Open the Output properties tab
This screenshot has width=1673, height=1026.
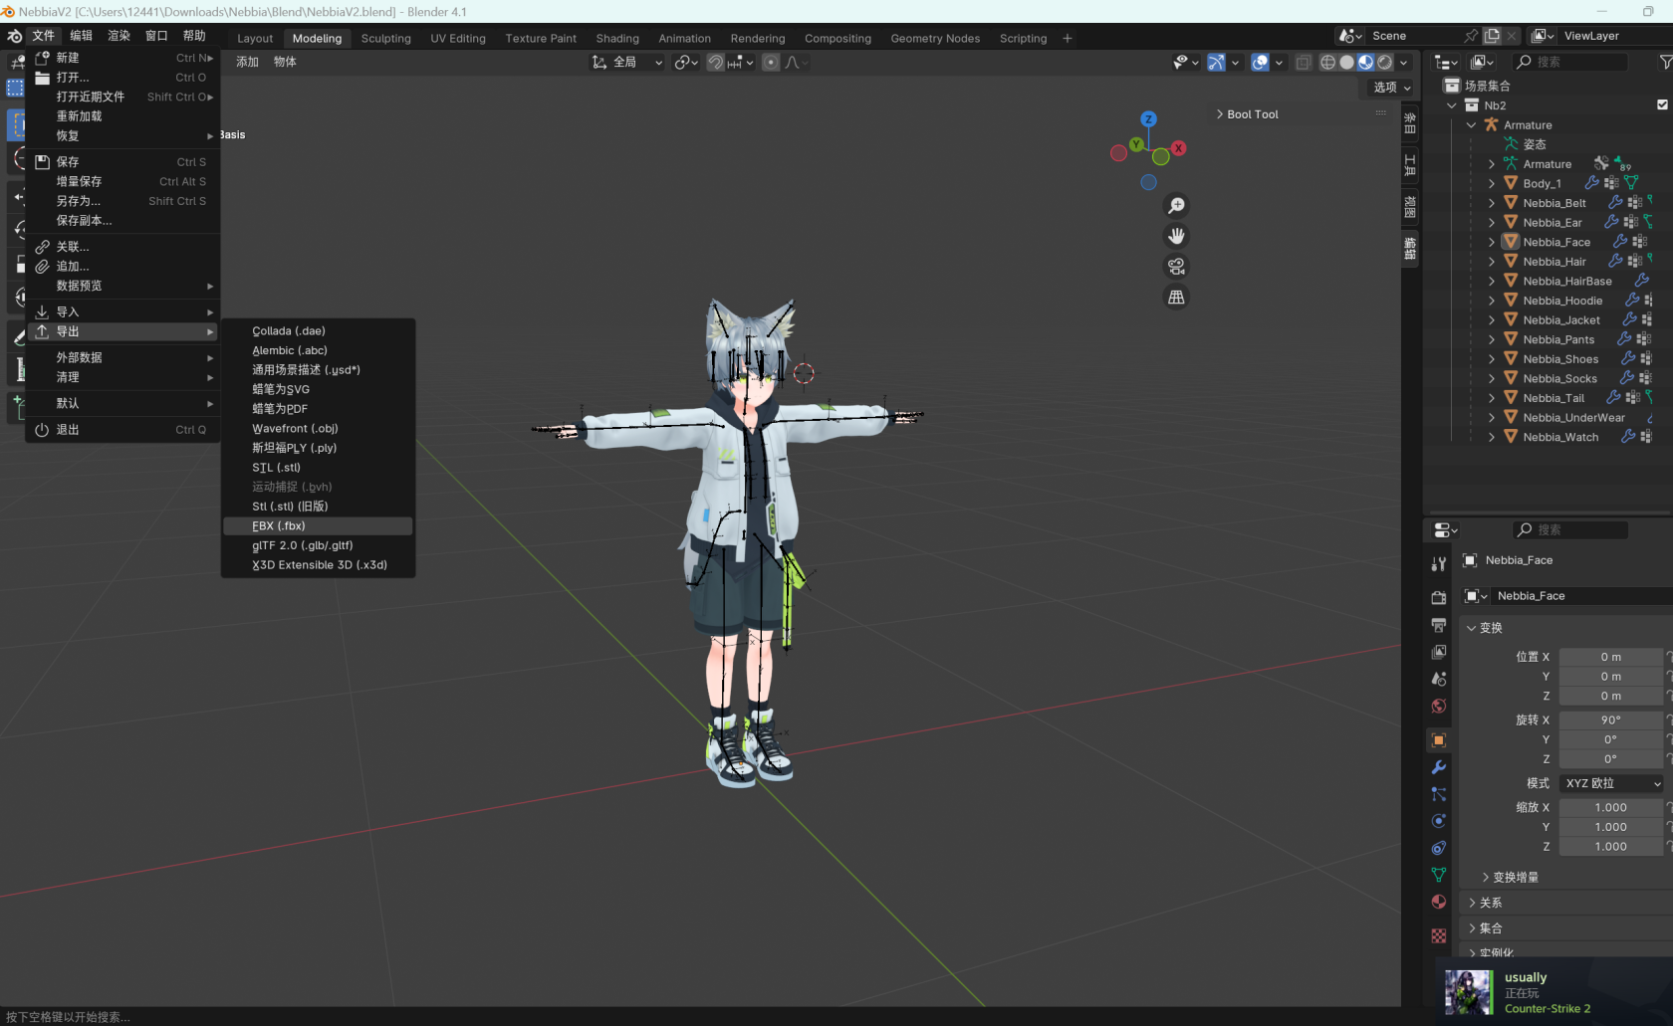point(1439,625)
